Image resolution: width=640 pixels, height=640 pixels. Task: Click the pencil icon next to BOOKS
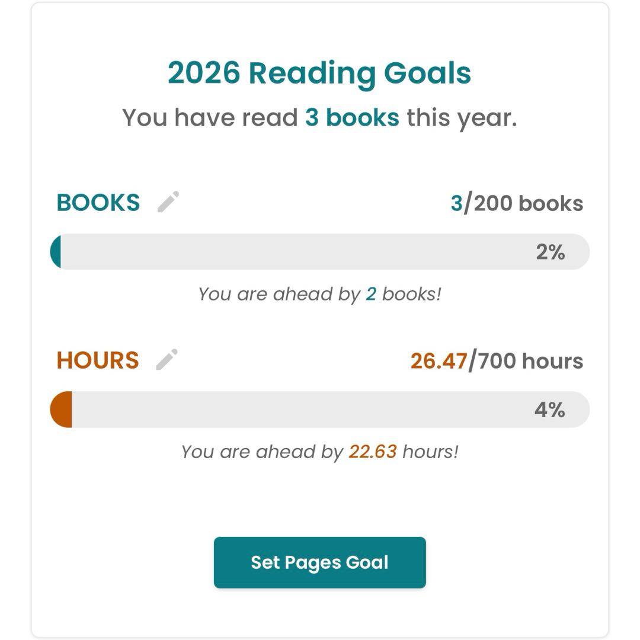click(x=168, y=201)
